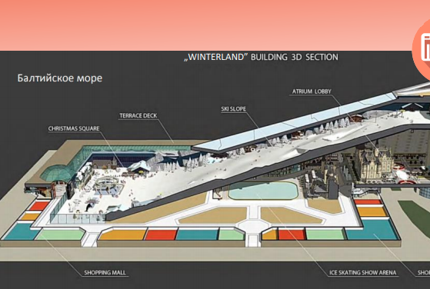Click the green glass dome on the building

point(58,173)
